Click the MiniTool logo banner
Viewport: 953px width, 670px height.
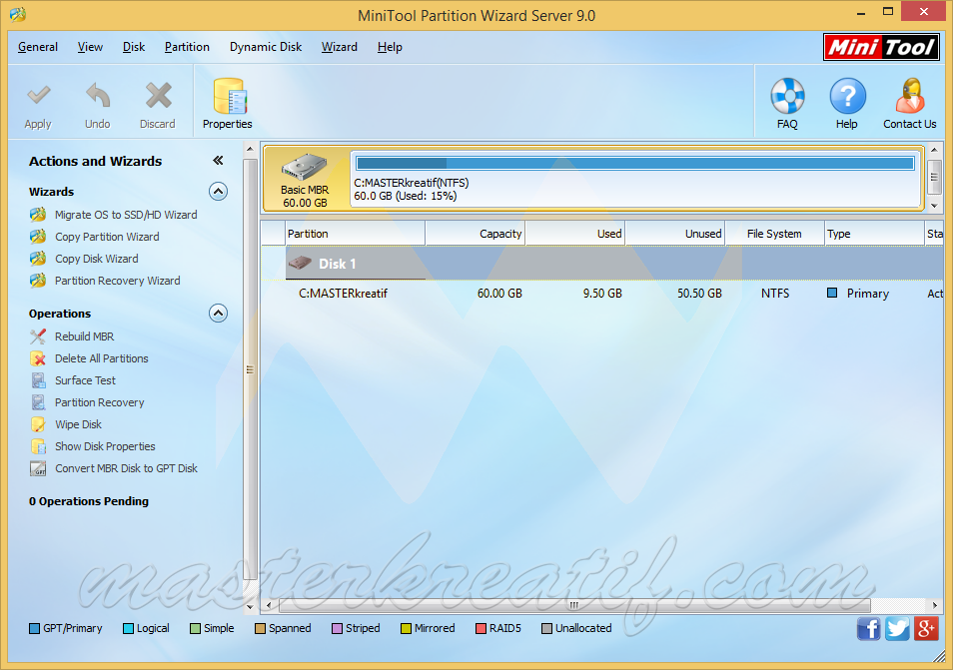881,47
